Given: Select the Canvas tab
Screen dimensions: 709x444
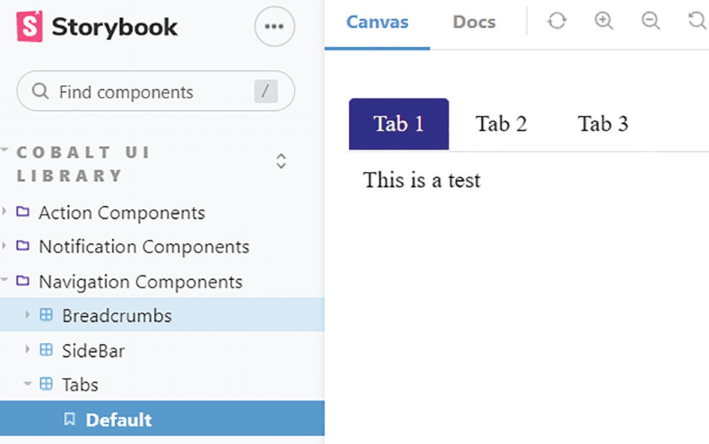Looking at the screenshot, I should [377, 23].
